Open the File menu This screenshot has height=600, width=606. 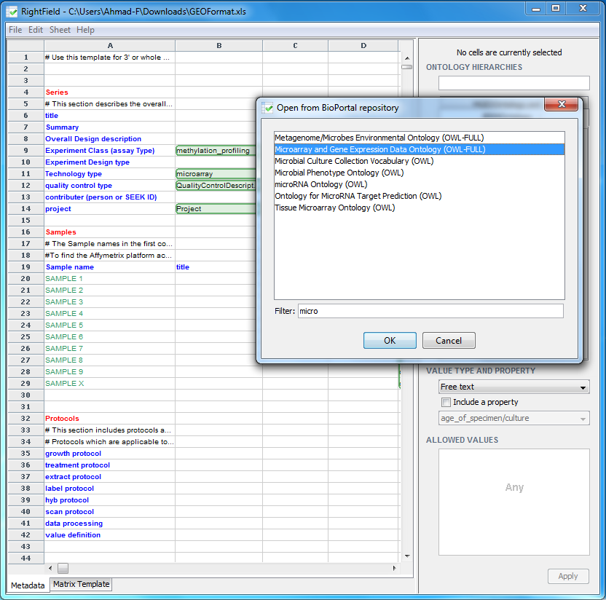pyautogui.click(x=15, y=30)
